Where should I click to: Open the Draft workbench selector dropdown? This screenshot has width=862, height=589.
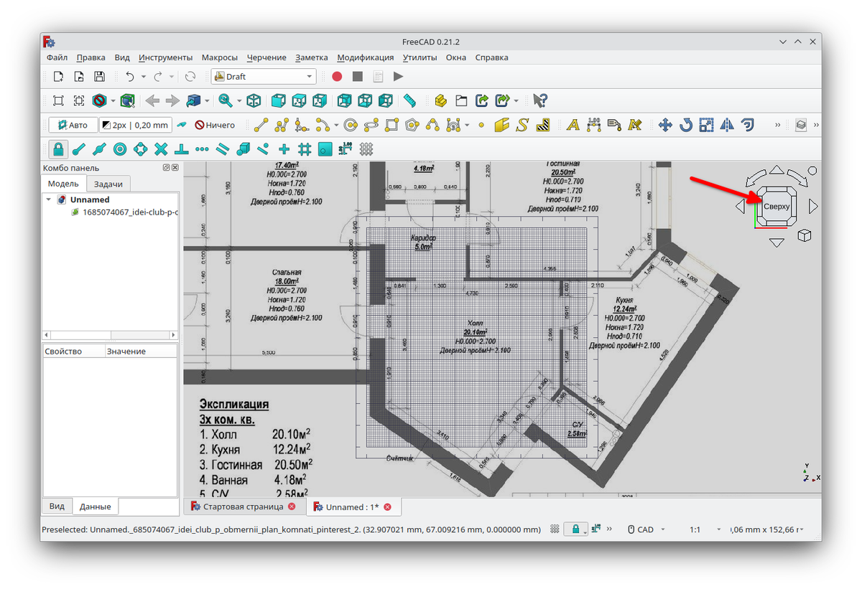pyautogui.click(x=264, y=77)
